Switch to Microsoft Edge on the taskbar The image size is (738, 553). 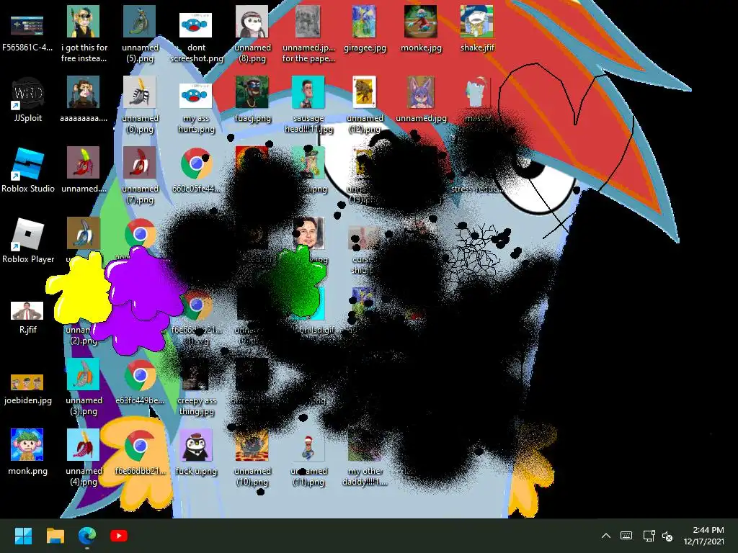click(87, 536)
